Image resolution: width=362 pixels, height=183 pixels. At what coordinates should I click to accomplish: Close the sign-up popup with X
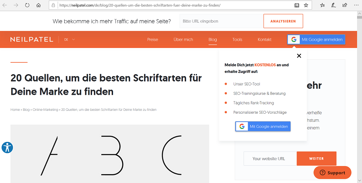tap(299, 56)
